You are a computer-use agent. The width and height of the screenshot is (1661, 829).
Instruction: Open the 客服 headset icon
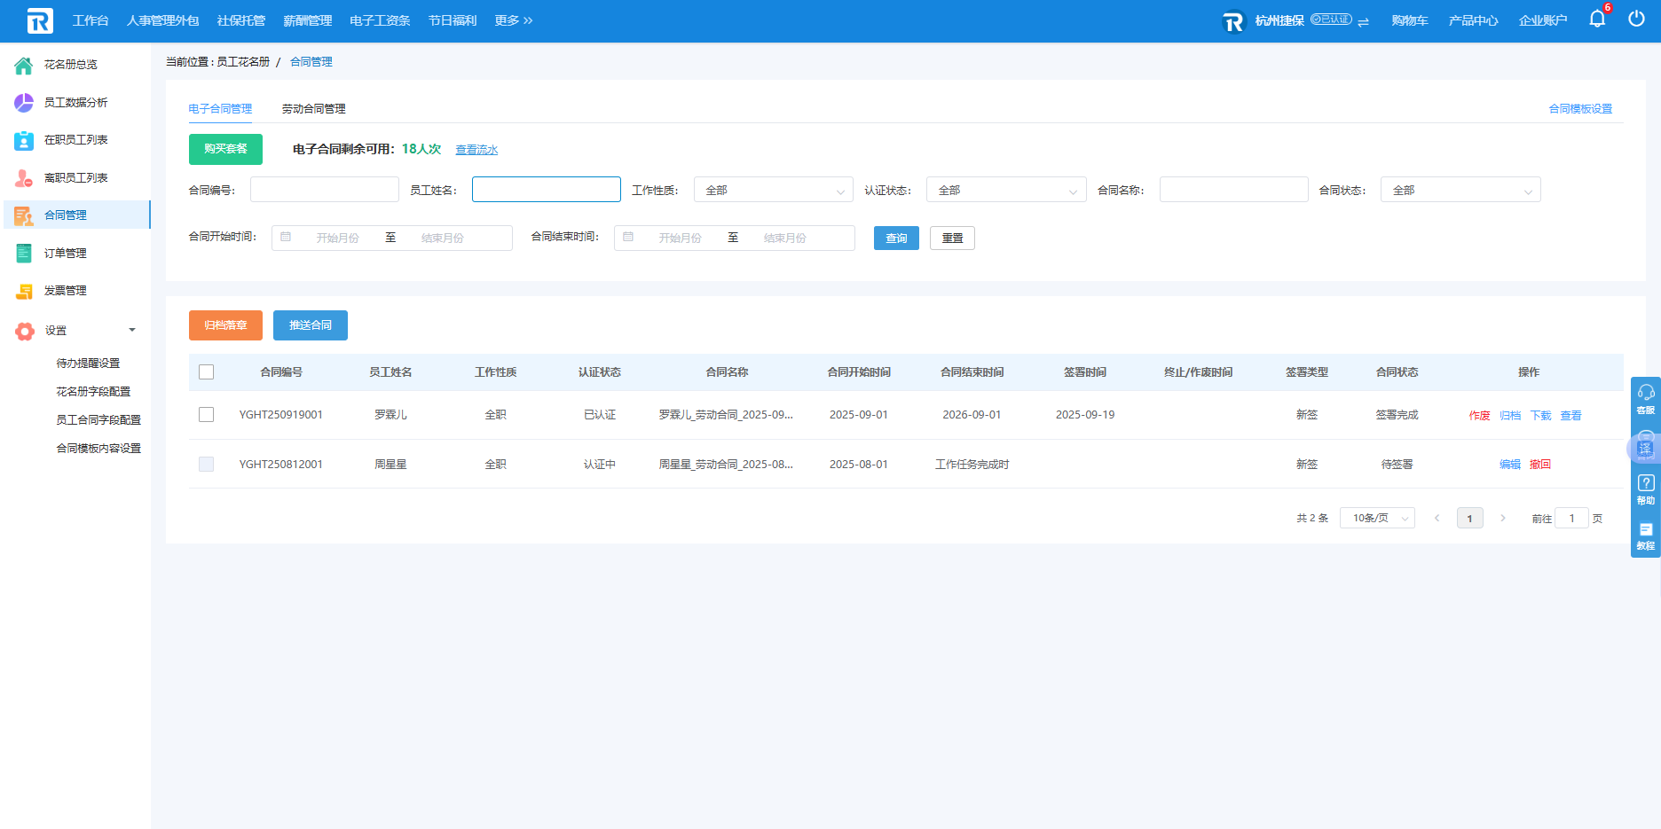pos(1645,397)
